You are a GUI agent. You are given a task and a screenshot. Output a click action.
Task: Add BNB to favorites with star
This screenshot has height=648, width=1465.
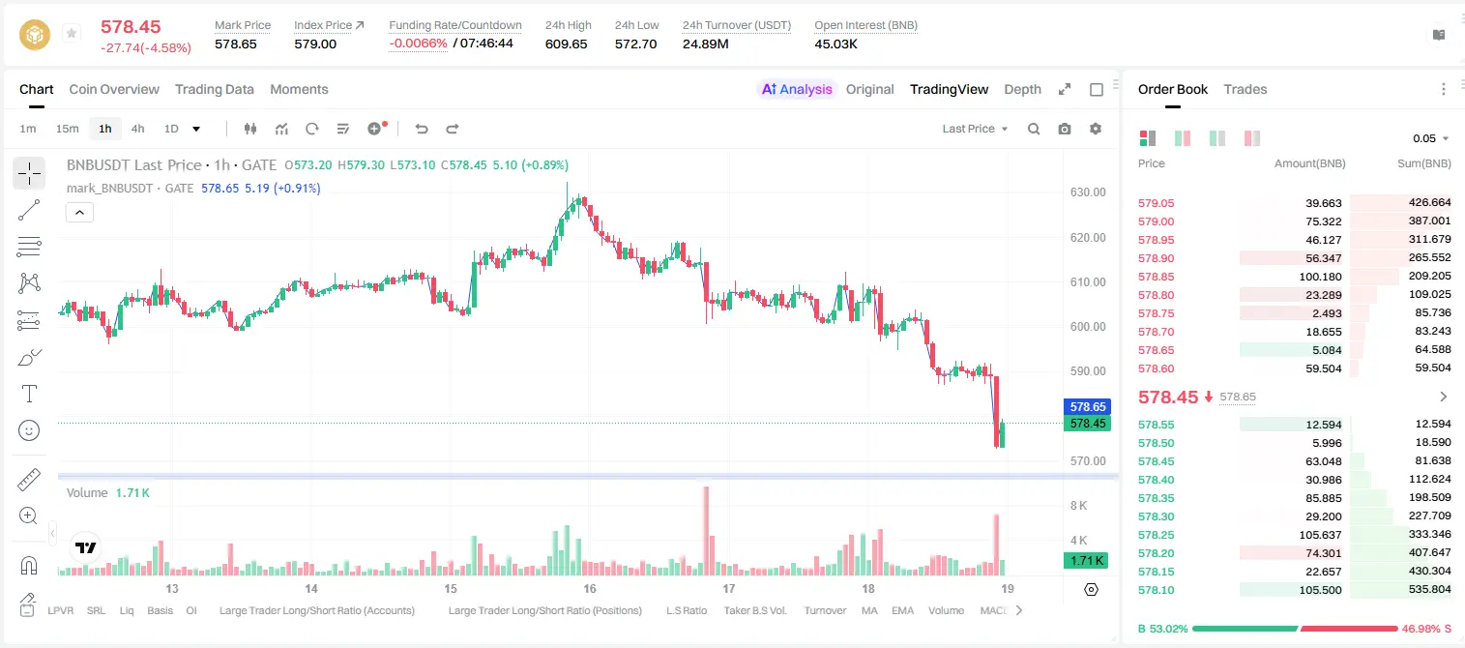coord(72,34)
